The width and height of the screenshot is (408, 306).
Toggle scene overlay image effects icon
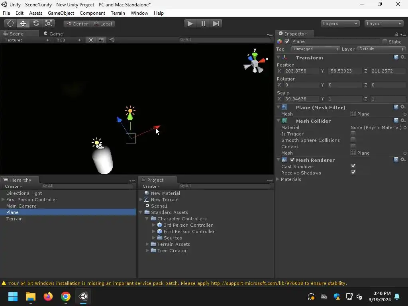pos(101,40)
